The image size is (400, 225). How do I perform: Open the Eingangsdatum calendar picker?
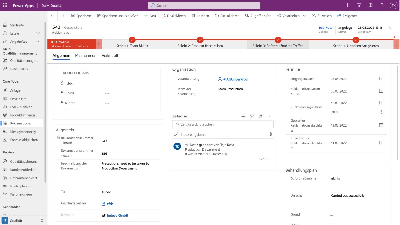tap(381, 78)
